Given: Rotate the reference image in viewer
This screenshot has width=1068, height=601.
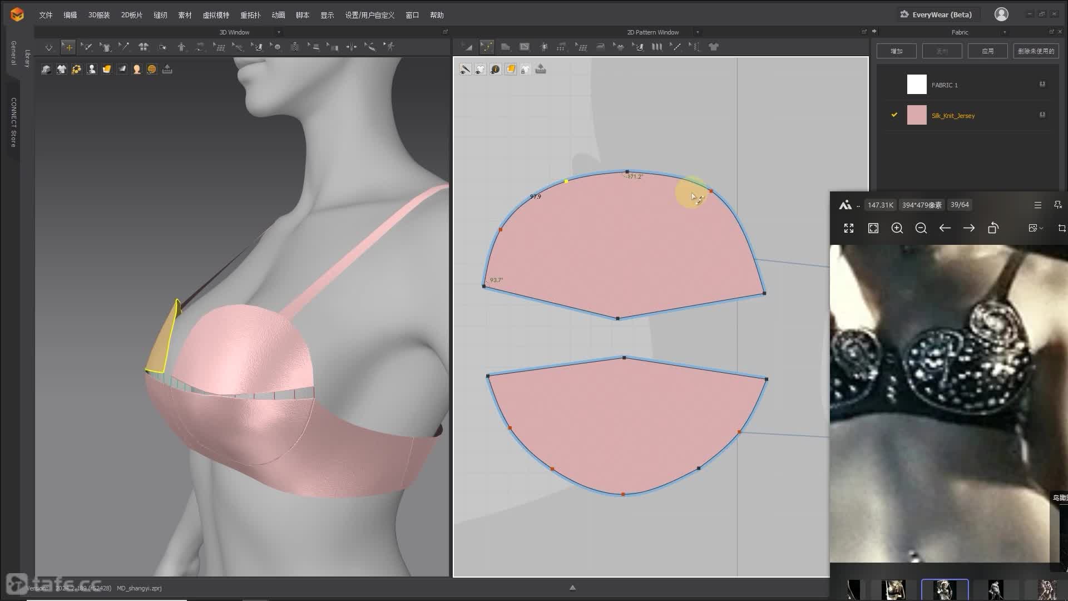Looking at the screenshot, I should [993, 228].
